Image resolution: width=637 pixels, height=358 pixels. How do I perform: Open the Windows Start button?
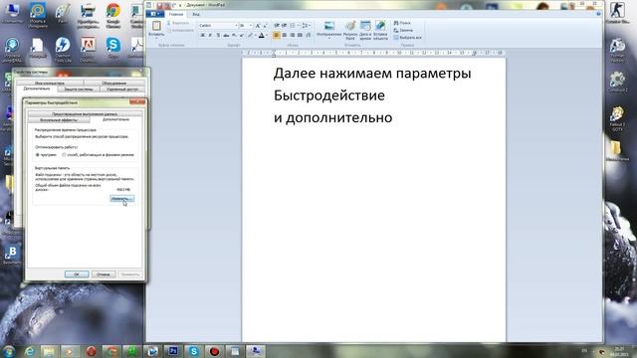click(x=8, y=351)
